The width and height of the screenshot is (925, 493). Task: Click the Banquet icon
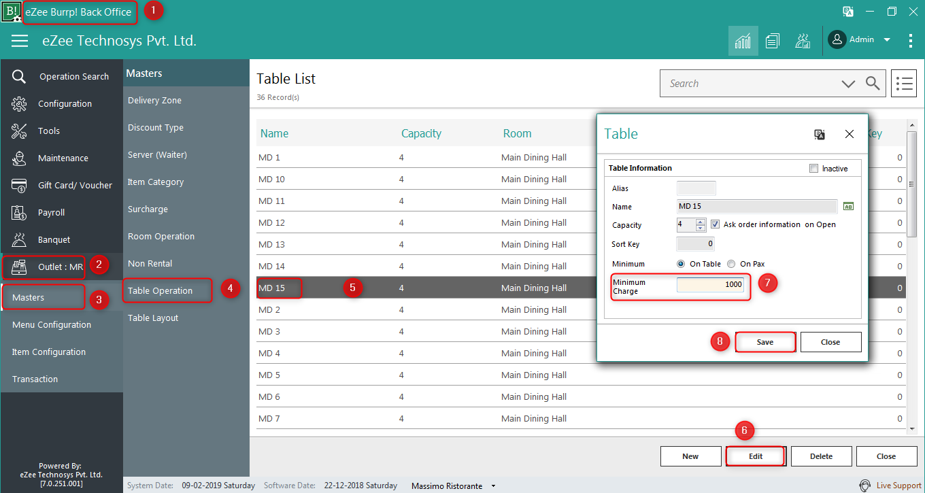click(19, 239)
